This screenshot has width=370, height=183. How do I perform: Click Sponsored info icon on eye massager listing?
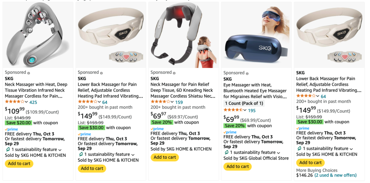[x=247, y=74]
